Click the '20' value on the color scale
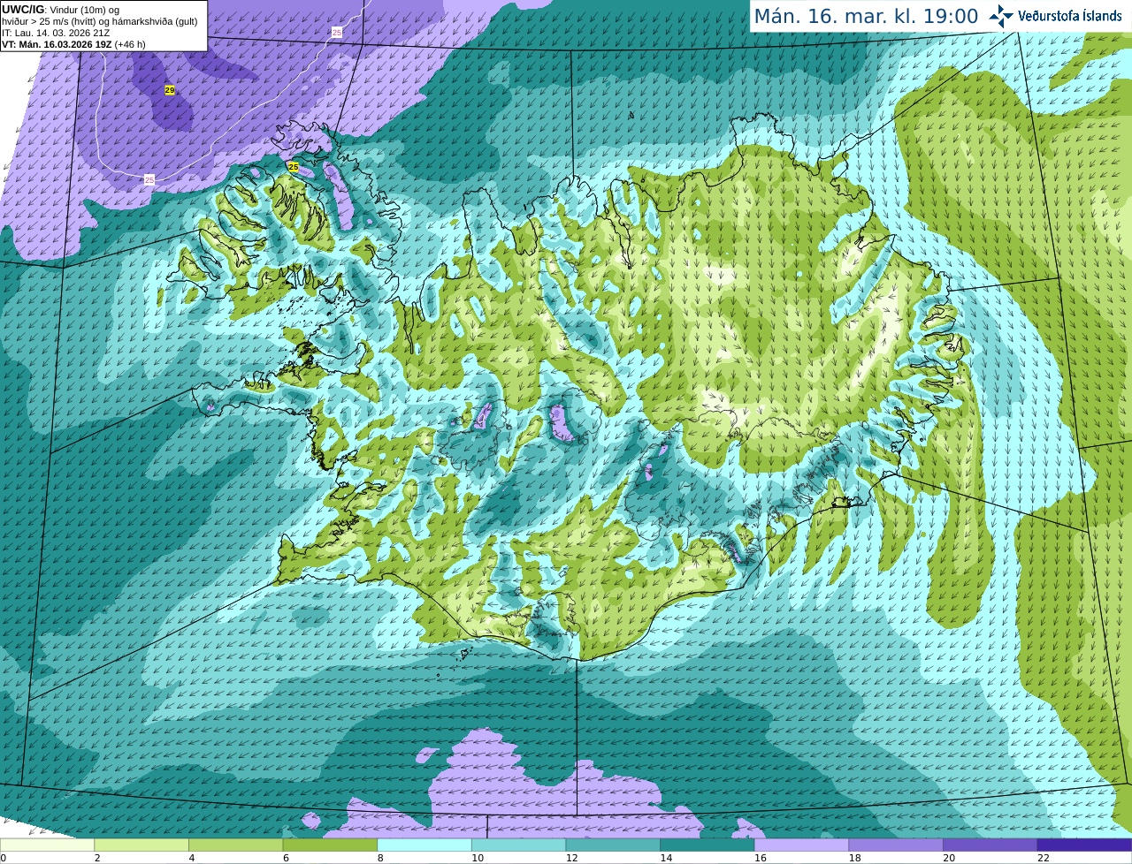Image resolution: width=1132 pixels, height=864 pixels. tap(948, 858)
